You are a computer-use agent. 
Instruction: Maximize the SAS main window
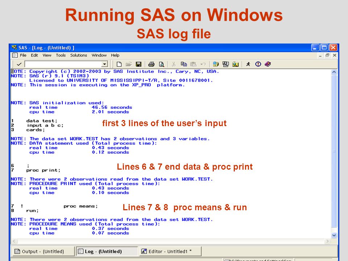pyautogui.click(x=324, y=47)
